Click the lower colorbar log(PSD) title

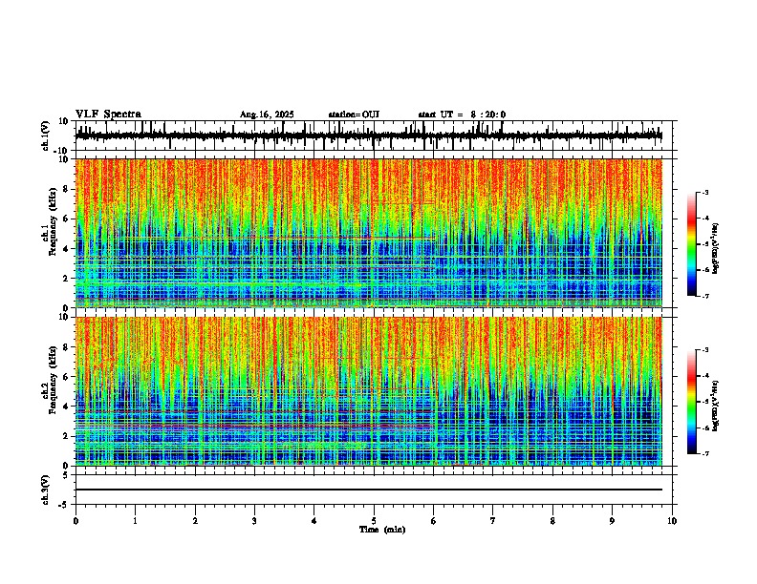[x=716, y=406]
